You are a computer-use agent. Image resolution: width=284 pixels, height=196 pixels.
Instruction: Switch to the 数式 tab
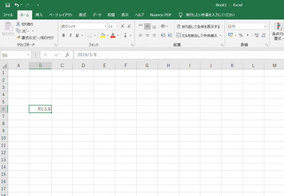[x=83, y=15]
